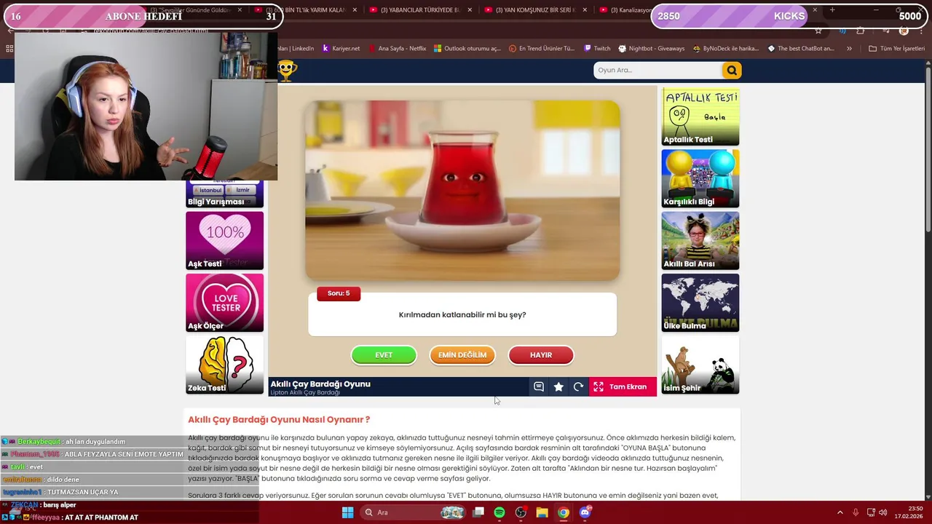Focus the Oyun Ara search field

(x=657, y=70)
